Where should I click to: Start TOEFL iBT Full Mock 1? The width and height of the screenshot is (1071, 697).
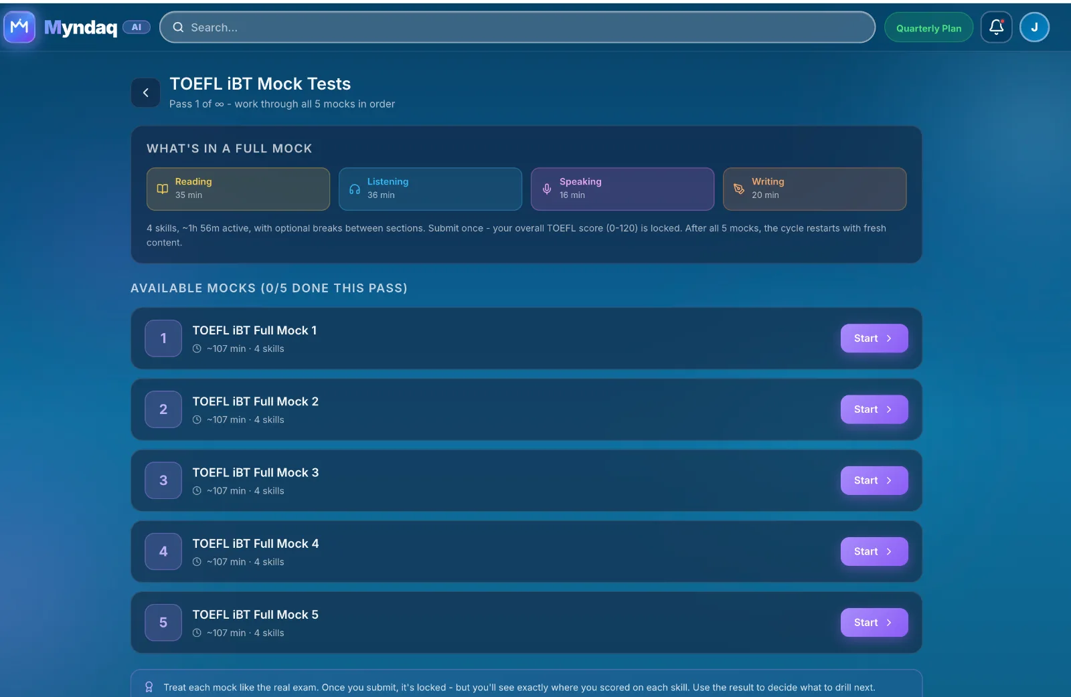pyautogui.click(x=874, y=338)
